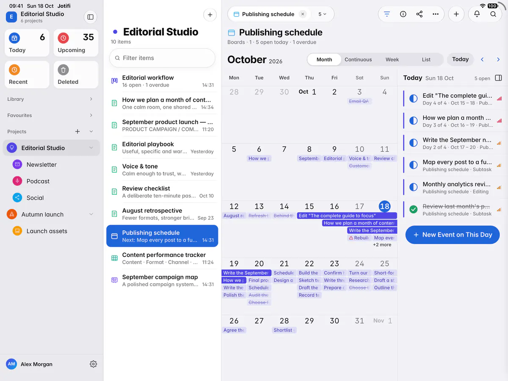Select the Podcast microphone icon

(17, 181)
